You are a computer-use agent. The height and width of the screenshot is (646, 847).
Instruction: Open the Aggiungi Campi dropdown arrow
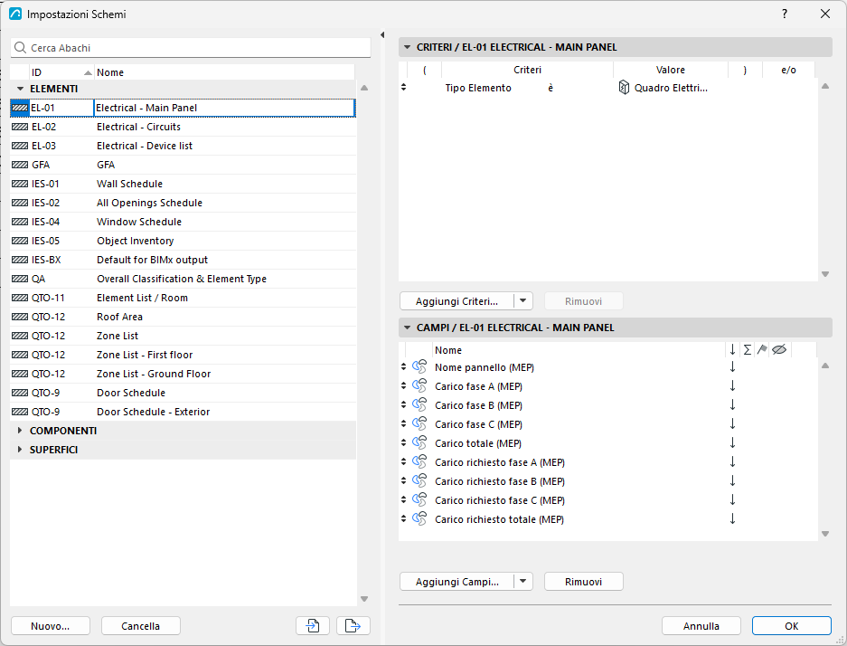522,582
